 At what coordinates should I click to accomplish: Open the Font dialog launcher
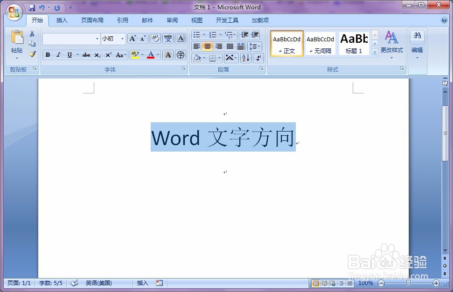click(183, 68)
